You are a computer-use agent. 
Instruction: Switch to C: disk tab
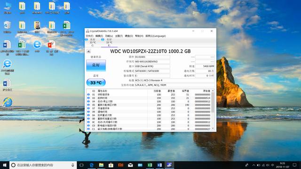[x=93, y=42]
